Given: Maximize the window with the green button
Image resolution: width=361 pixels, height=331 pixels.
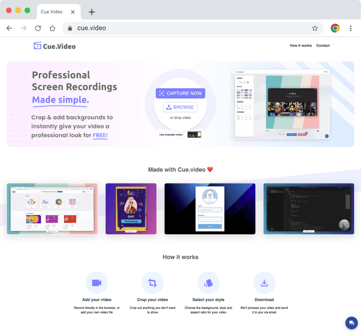Looking at the screenshot, I should coord(27,10).
